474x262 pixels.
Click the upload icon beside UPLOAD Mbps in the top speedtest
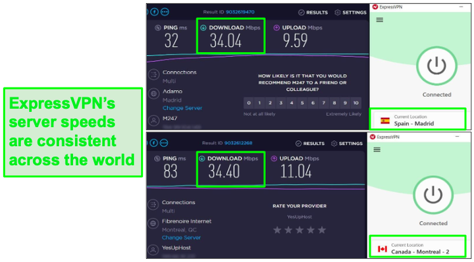coord(276,28)
